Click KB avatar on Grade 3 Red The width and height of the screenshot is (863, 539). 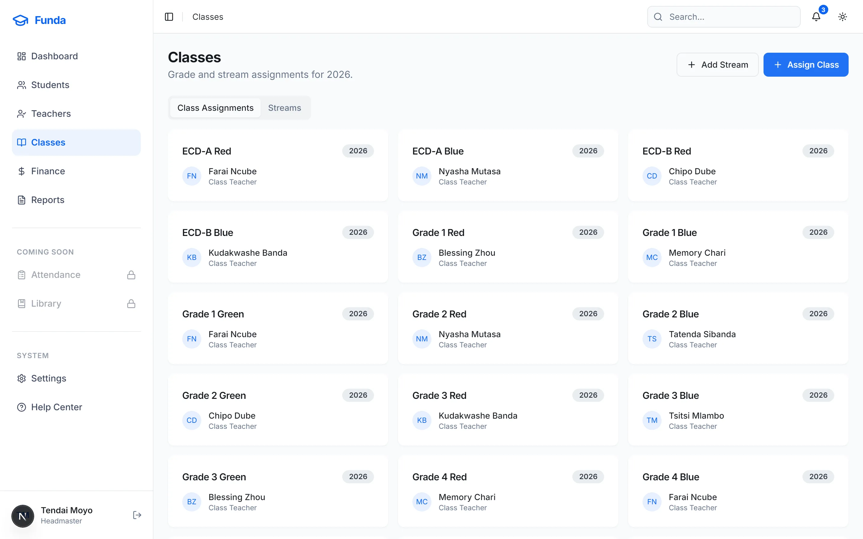(422, 420)
